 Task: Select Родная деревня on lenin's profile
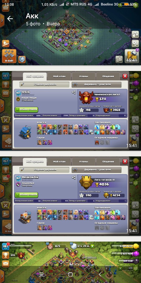[x=44, y=84]
